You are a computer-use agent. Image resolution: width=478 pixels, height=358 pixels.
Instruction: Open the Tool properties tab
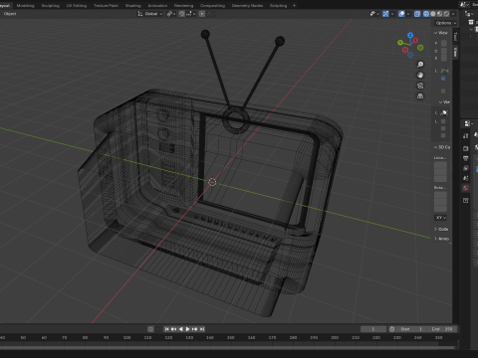pos(466,136)
